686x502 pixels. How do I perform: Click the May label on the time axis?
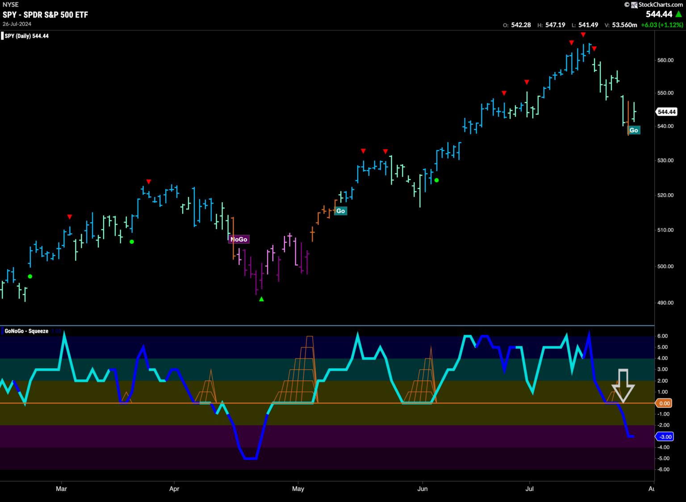tap(298, 489)
